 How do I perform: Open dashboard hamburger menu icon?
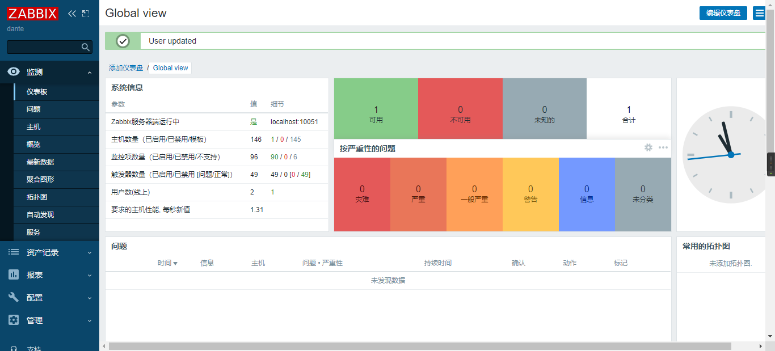[x=759, y=13]
